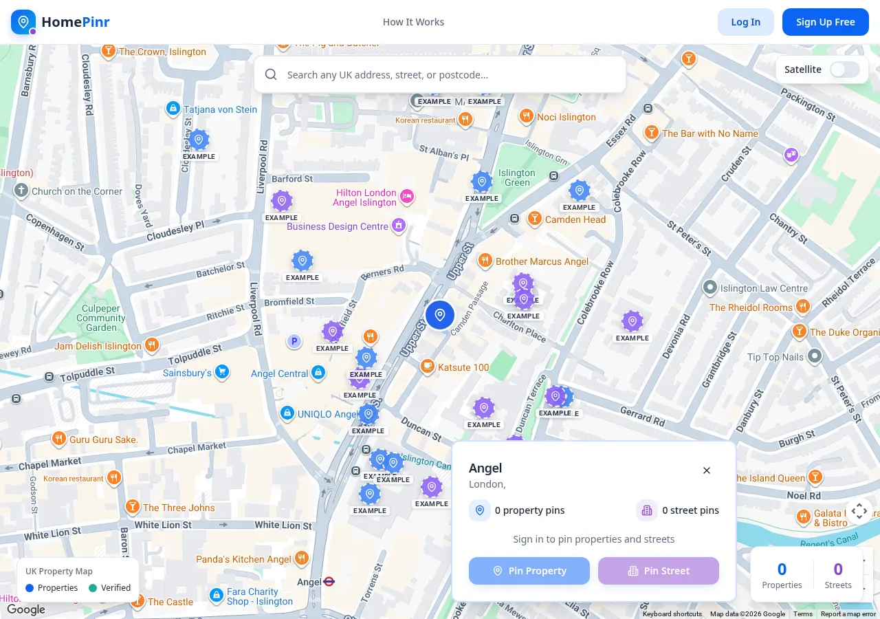Select purple example pin near Devonia Rd

coord(632,322)
